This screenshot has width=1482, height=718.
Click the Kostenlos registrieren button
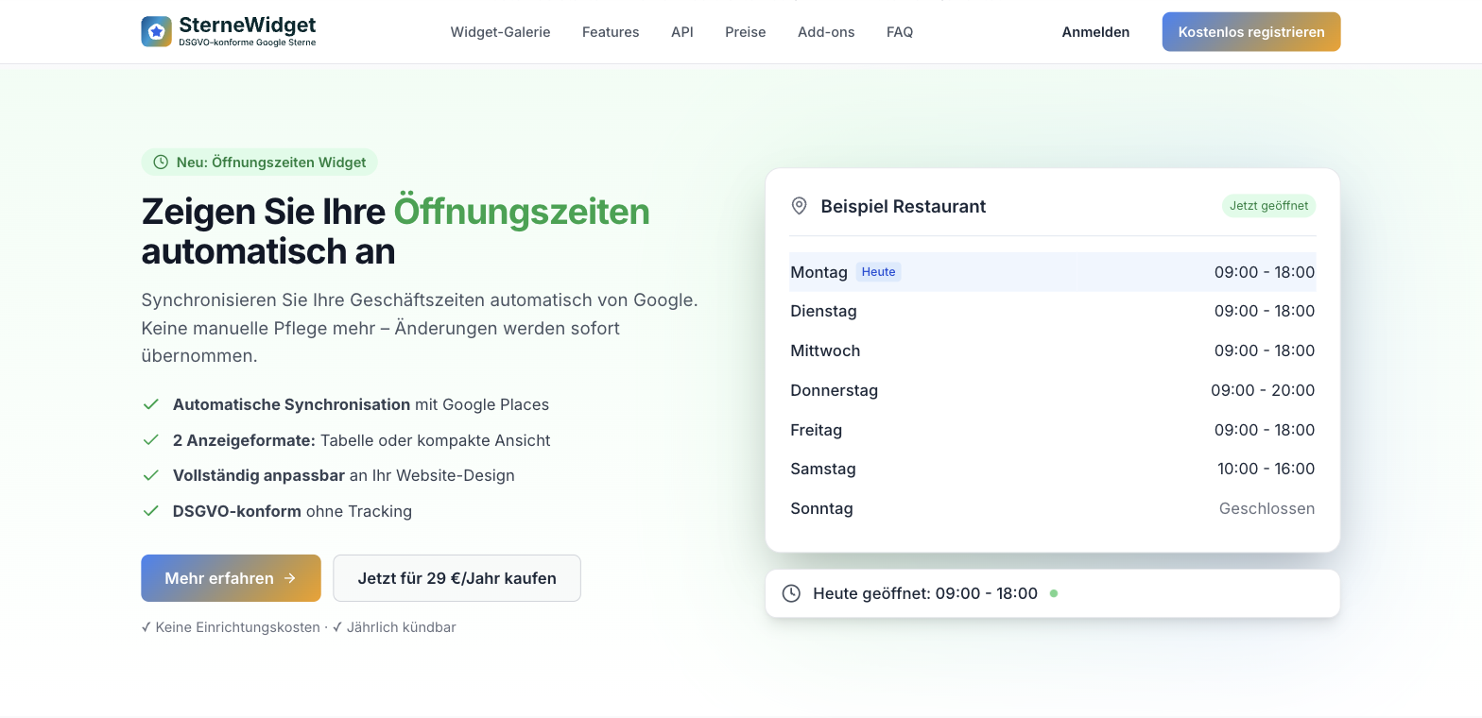click(x=1251, y=32)
